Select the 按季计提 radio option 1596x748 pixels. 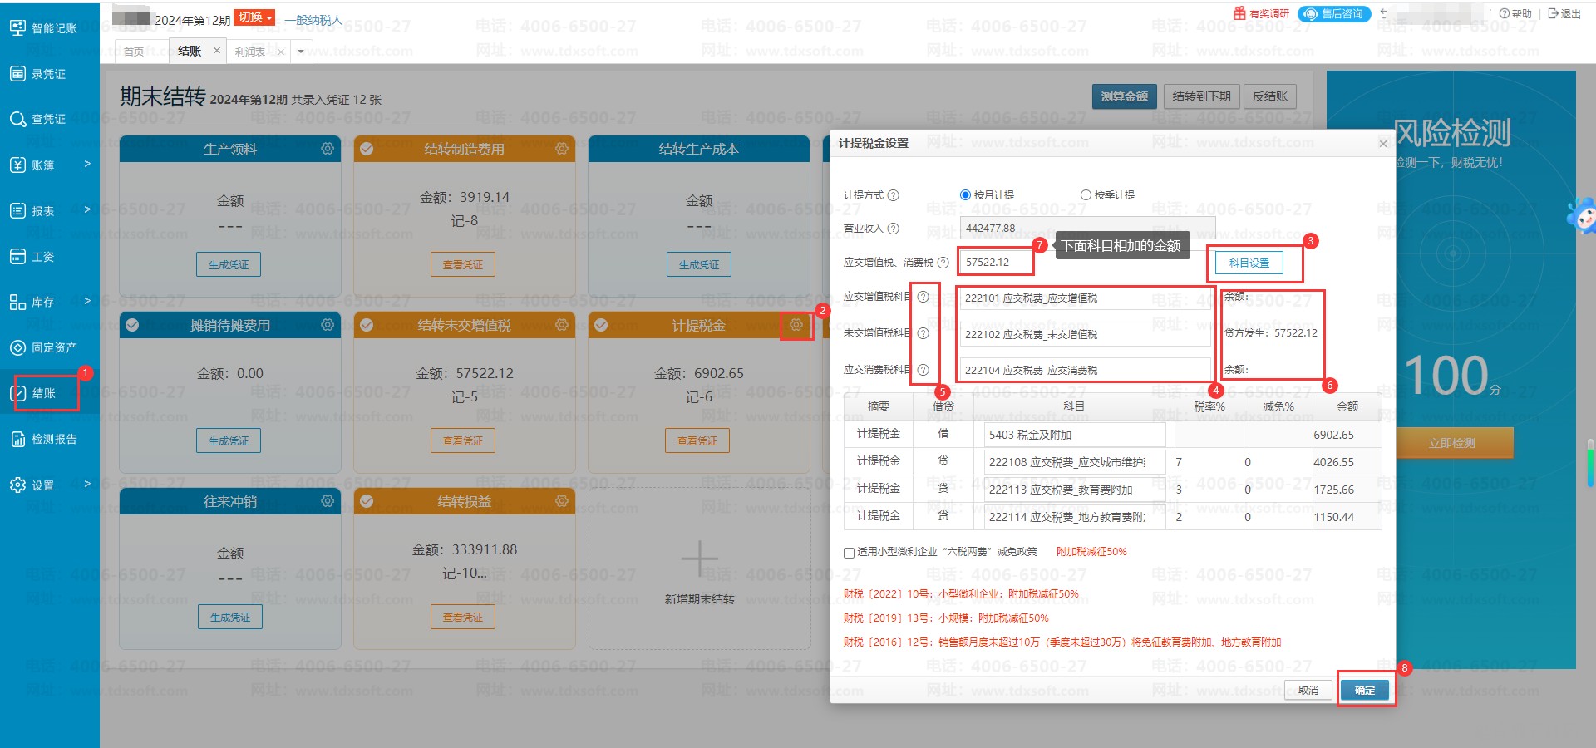1086,195
